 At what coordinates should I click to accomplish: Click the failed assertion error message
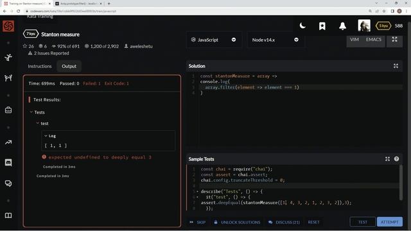(x=100, y=157)
